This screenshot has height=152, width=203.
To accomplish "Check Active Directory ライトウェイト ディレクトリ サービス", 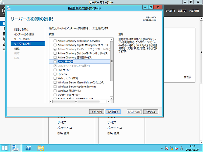I will pyautogui.click(x=55, y=53).
